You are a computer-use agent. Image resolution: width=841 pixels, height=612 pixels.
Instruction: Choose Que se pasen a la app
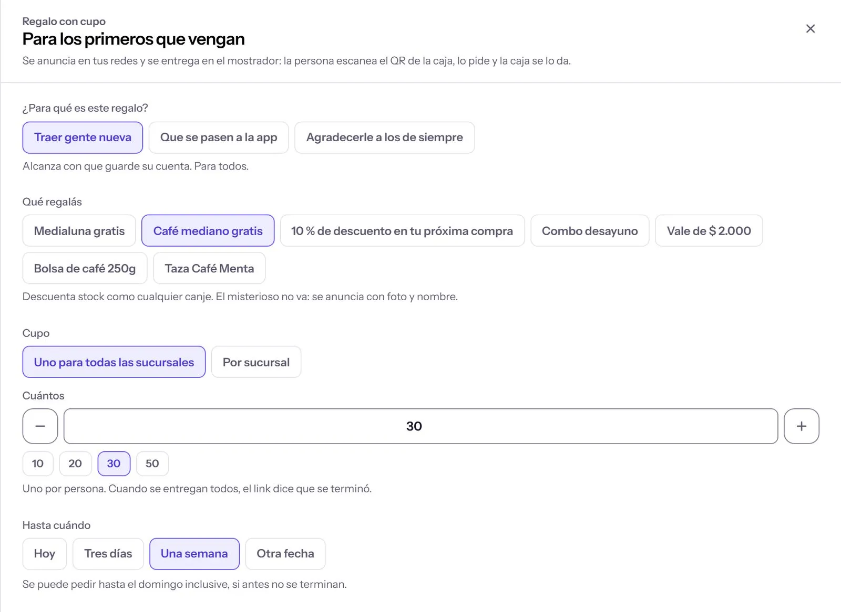(x=219, y=138)
